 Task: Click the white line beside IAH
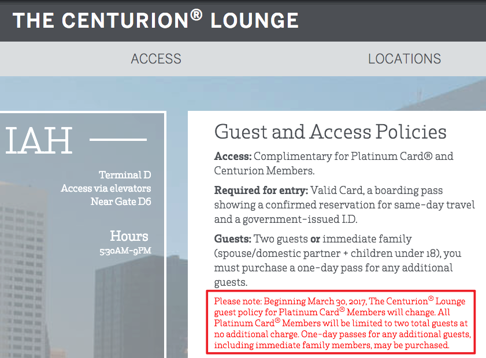tap(118, 140)
